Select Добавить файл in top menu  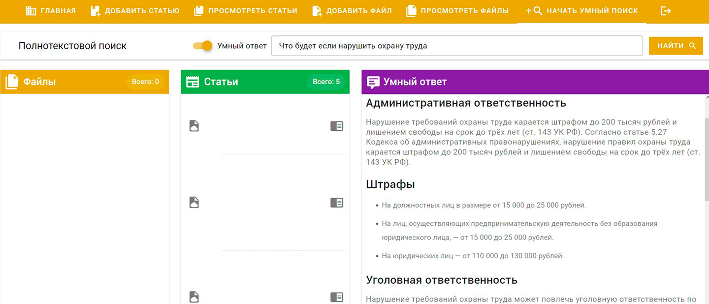[x=352, y=11]
